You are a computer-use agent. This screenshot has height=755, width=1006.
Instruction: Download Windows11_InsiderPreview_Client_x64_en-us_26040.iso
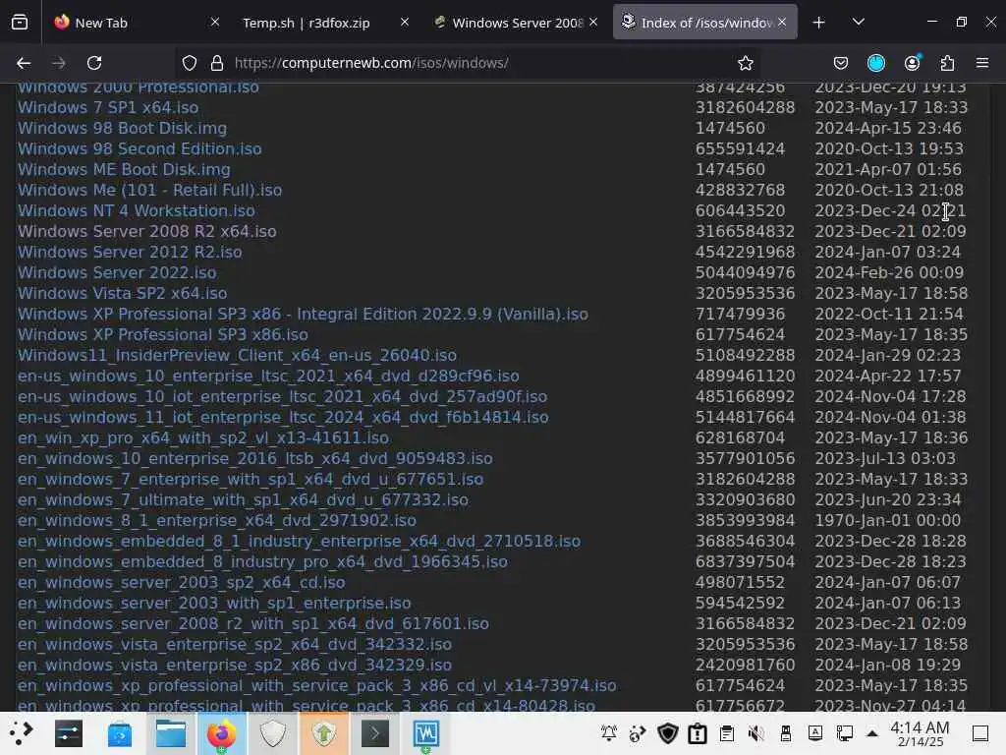pyautogui.click(x=237, y=355)
